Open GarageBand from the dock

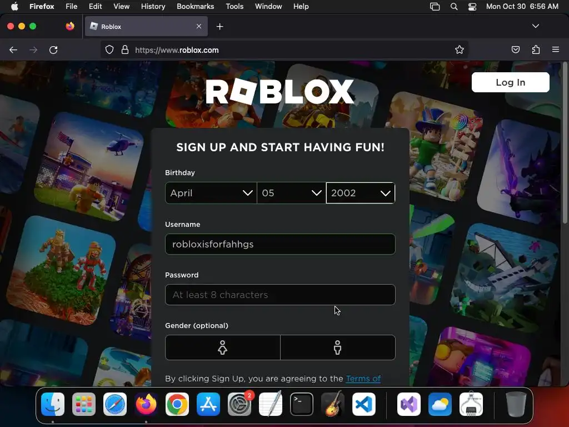pyautogui.click(x=333, y=404)
